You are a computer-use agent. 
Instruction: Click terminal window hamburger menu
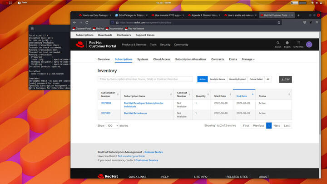click(32, 28)
